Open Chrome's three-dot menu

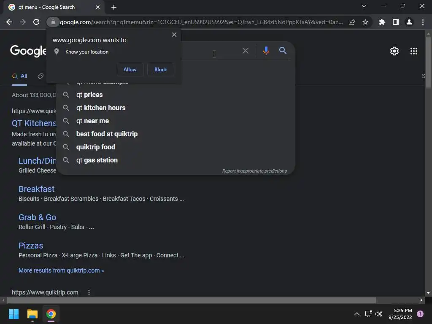coord(423,22)
